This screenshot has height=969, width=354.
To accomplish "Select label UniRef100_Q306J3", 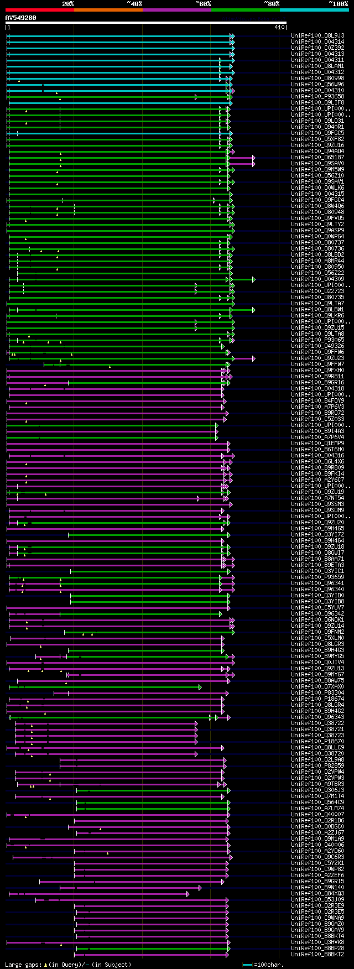I will pyautogui.click(x=317, y=790).
